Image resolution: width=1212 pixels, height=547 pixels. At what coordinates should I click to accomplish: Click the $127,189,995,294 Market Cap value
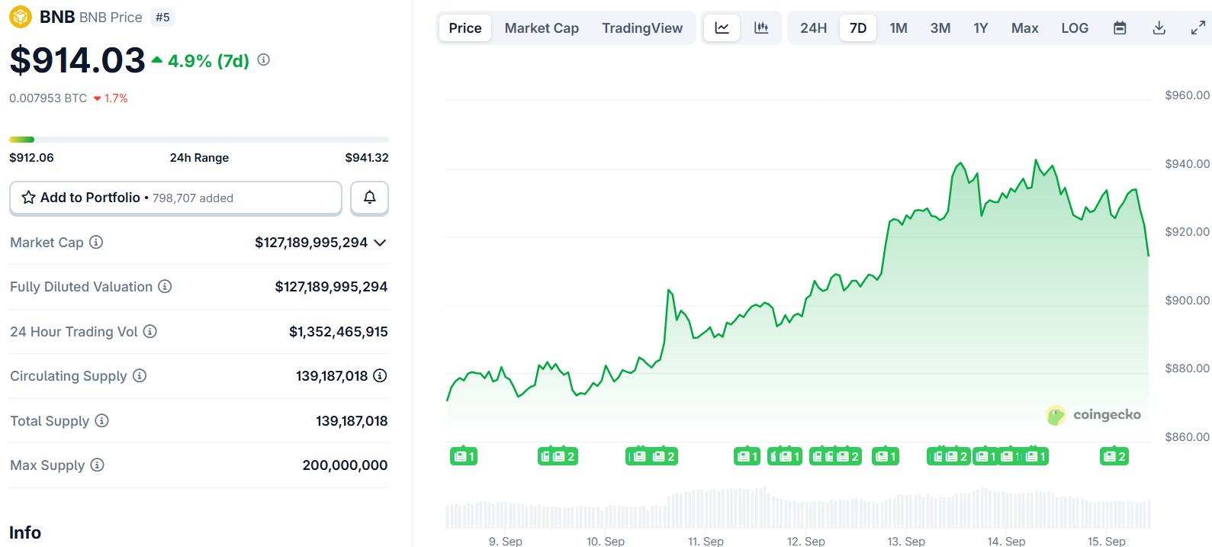[x=311, y=243]
